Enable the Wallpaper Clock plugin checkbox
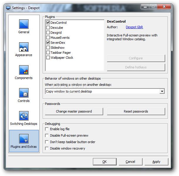This screenshot has height=176, width=179. (x=48, y=57)
